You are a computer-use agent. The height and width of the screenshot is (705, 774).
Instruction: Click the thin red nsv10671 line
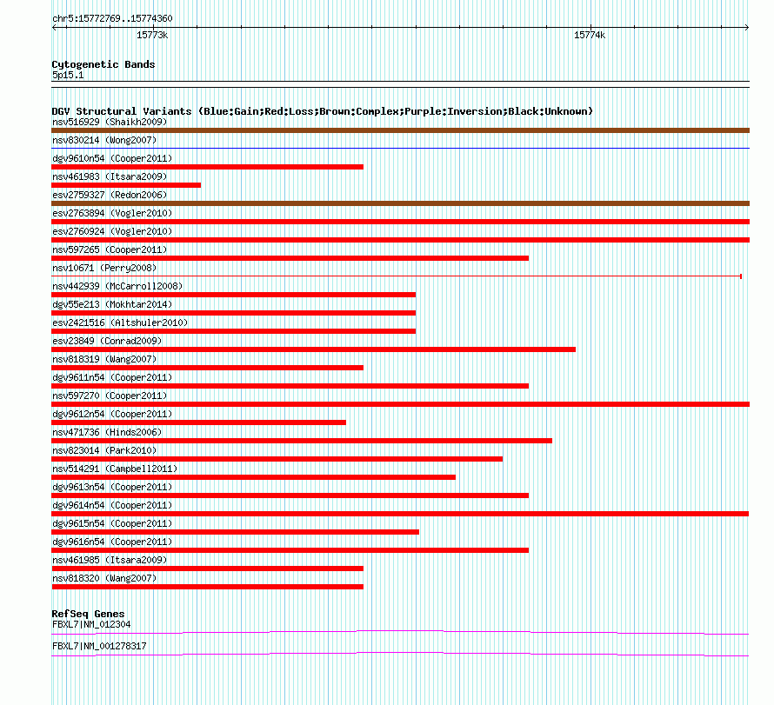click(x=397, y=276)
